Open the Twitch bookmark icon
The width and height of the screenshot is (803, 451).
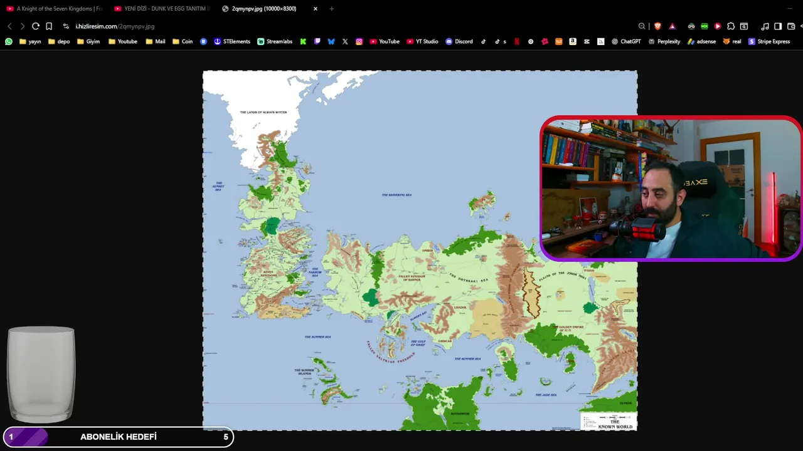(317, 41)
